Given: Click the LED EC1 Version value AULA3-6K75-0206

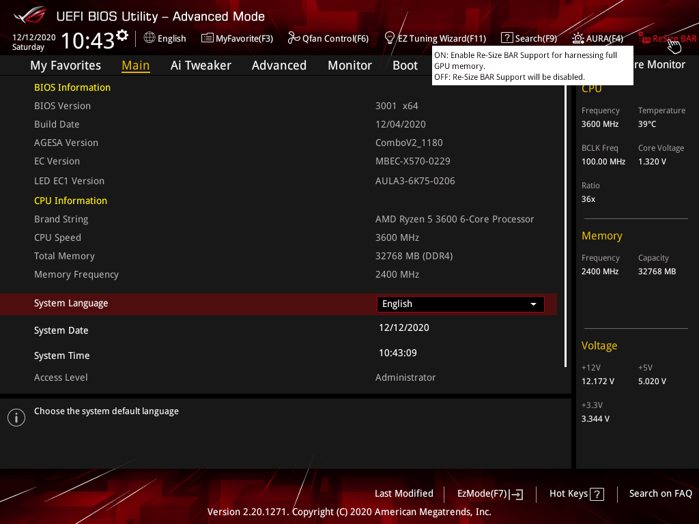Looking at the screenshot, I should point(415,181).
